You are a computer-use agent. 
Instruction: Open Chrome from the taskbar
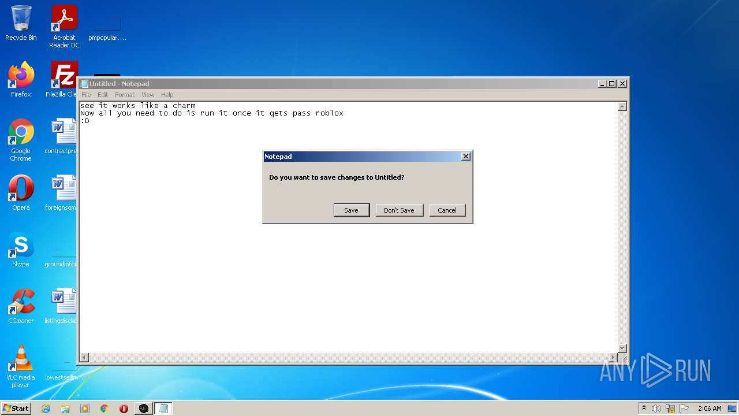pyautogui.click(x=104, y=408)
